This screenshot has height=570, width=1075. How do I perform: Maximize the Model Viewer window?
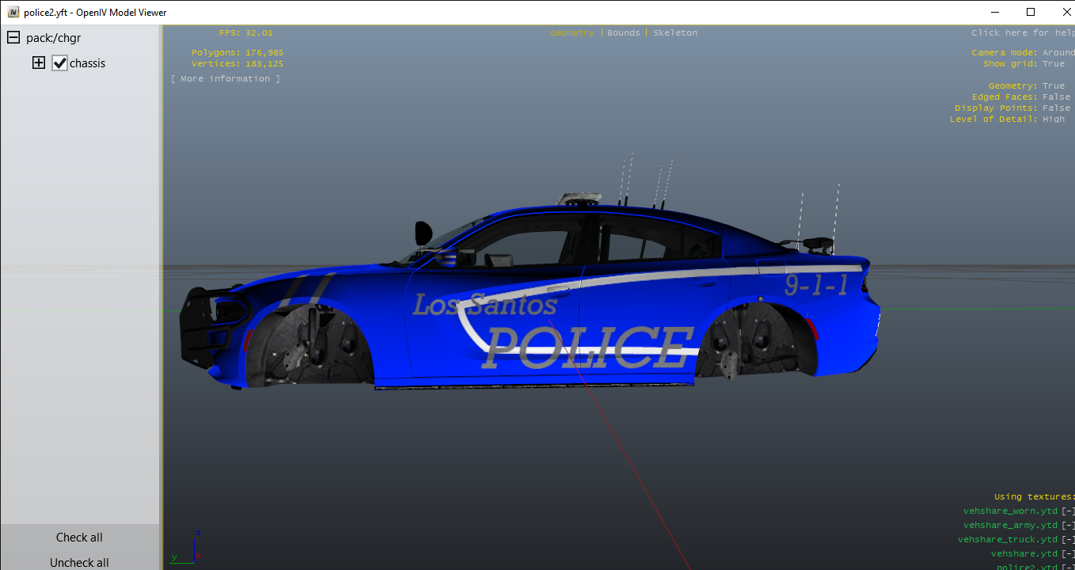1030,12
